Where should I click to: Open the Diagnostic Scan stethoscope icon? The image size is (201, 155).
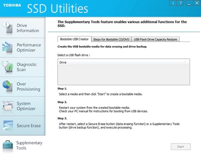[x=8, y=67]
